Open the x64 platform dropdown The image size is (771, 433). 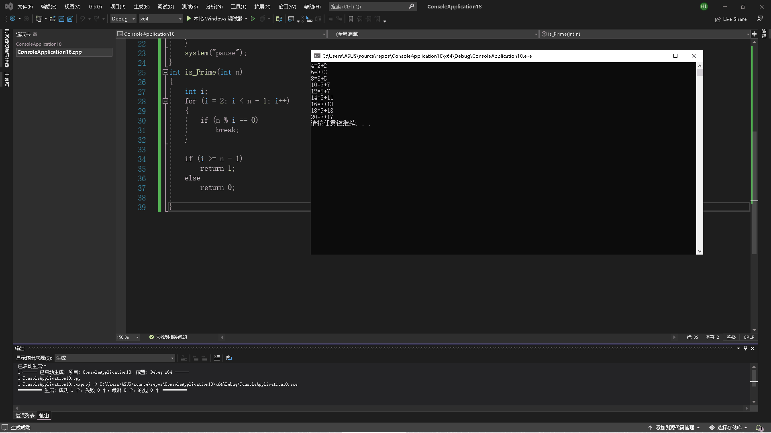(x=161, y=19)
